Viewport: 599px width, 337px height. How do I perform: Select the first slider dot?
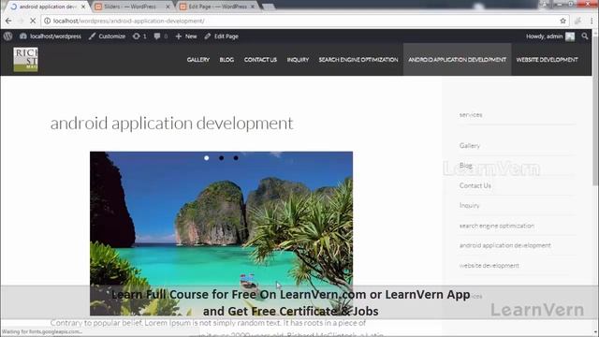[x=206, y=158]
